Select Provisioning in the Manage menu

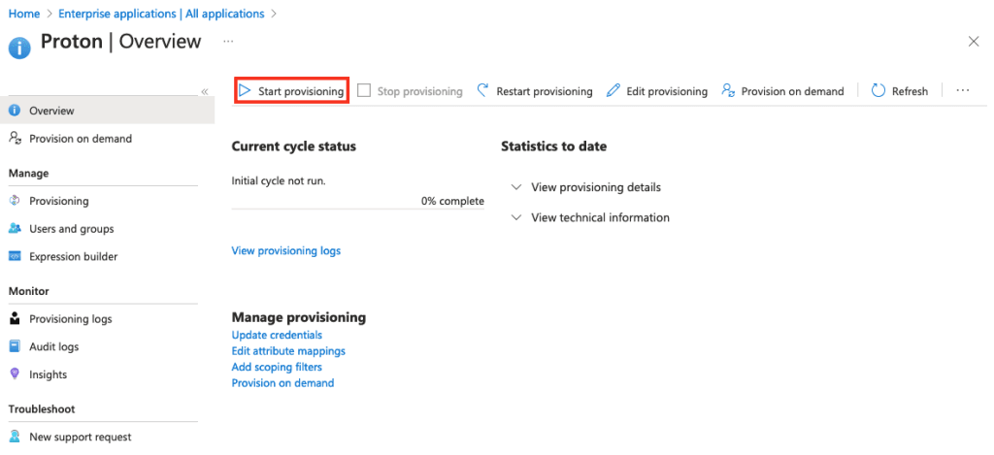[x=58, y=201]
